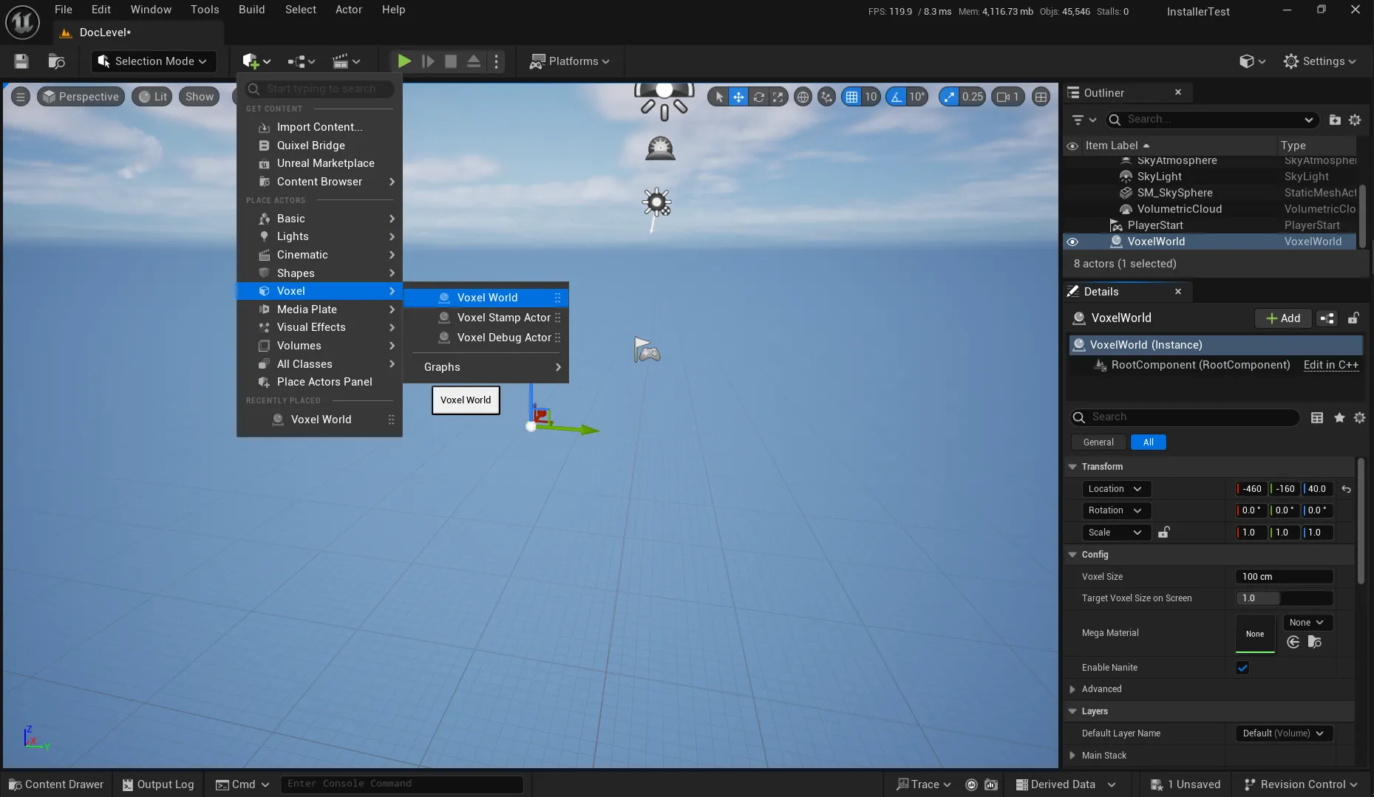The height and width of the screenshot is (797, 1374).
Task: Toggle surface snapping grid button
Action: (x=826, y=97)
